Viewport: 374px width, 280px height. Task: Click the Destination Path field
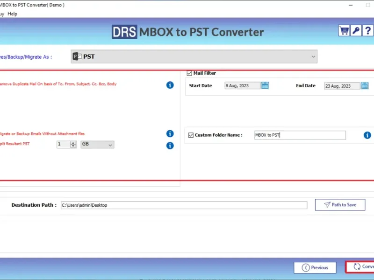click(x=184, y=205)
